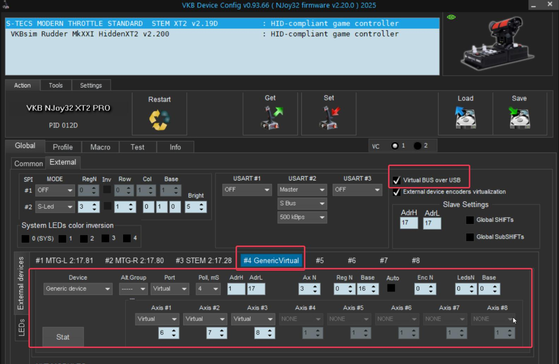Select VC radio button 2
559x364 pixels.
pos(417,146)
